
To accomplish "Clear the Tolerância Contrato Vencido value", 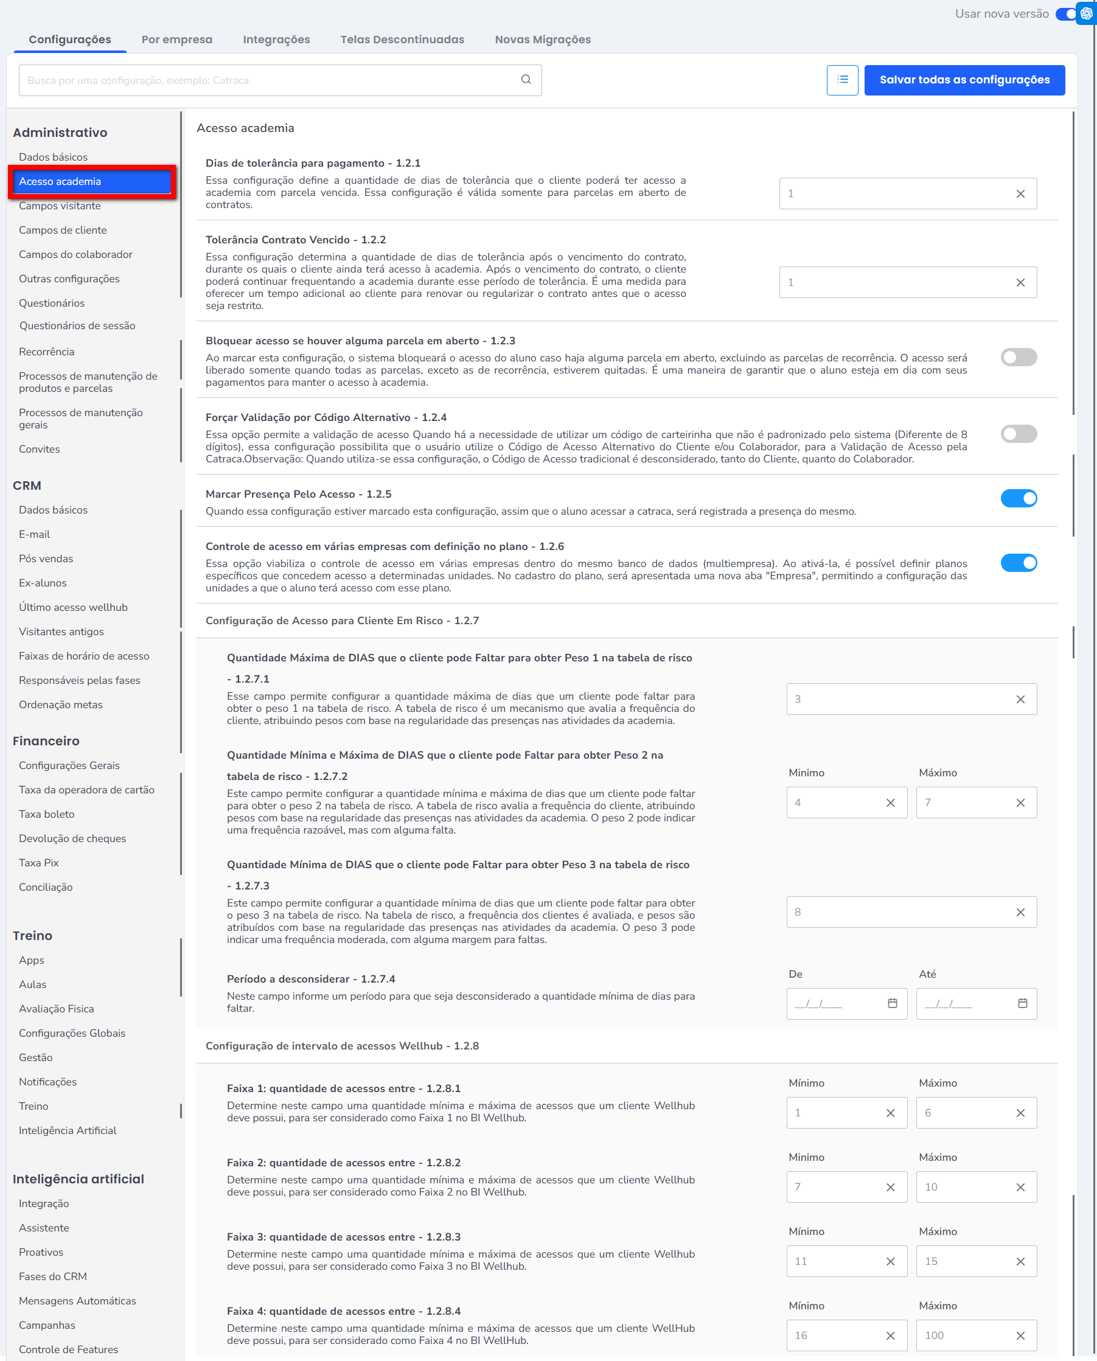I will pos(1020,283).
